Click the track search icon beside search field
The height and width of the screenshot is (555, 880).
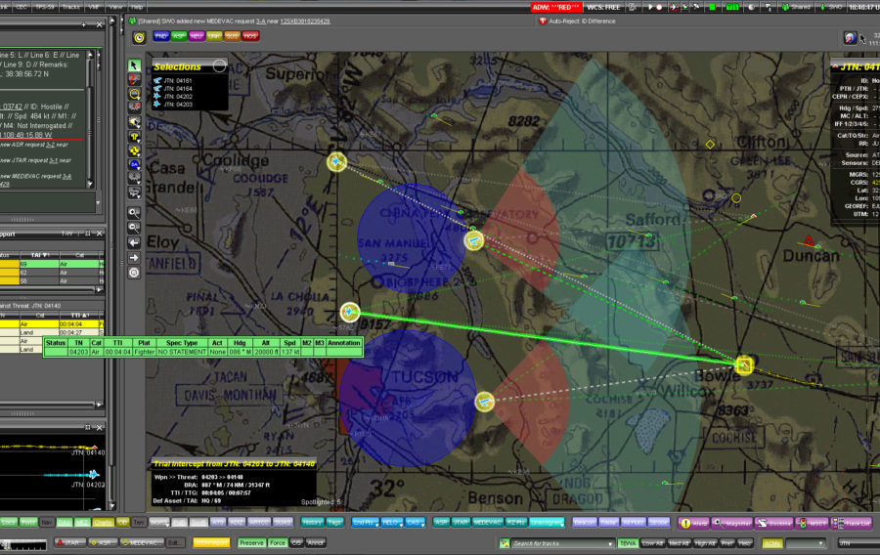(x=505, y=543)
